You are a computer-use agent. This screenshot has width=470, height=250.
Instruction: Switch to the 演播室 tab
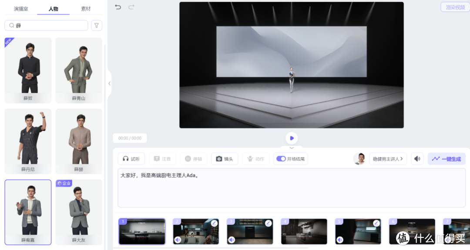point(21,9)
